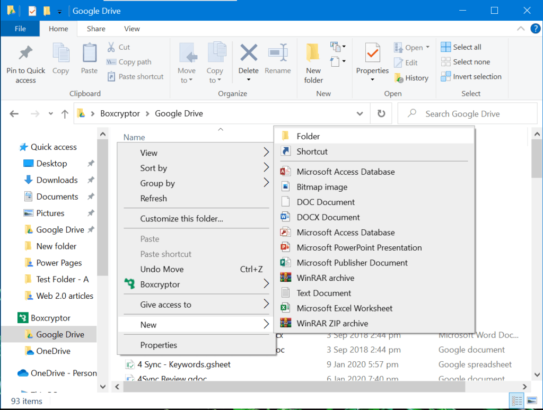
Task: Click Boxcryptor in address breadcrumb
Action: coord(120,113)
